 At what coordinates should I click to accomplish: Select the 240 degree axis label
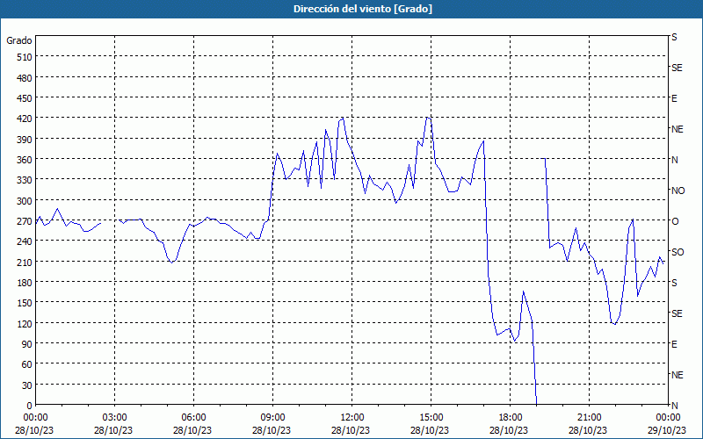coord(25,241)
